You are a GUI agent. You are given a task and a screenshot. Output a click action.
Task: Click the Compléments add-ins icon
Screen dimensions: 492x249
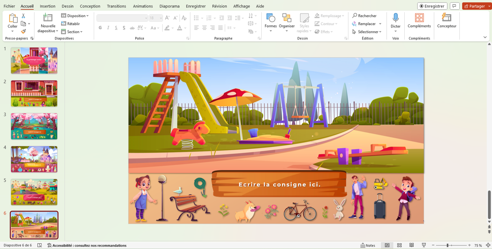point(419,18)
